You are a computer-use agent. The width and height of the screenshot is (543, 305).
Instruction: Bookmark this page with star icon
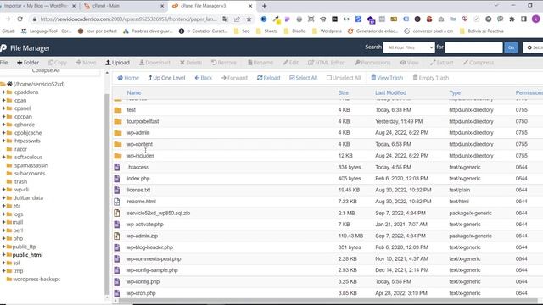point(249,19)
